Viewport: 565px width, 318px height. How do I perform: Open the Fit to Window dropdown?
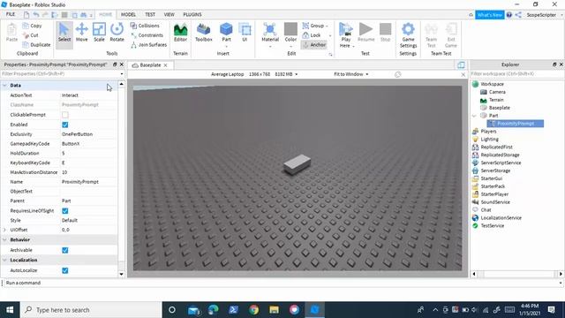tap(351, 74)
